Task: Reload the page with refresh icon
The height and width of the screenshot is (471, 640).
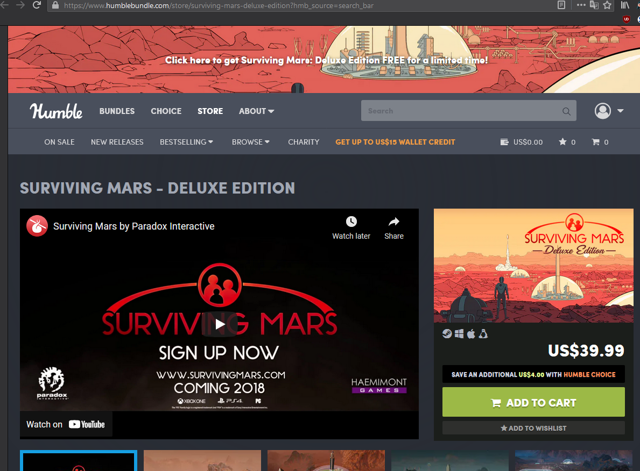Action: (x=37, y=5)
